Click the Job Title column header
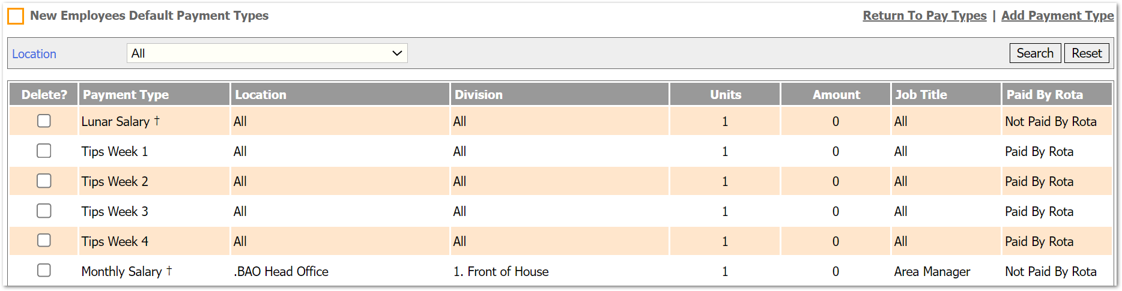 [921, 95]
